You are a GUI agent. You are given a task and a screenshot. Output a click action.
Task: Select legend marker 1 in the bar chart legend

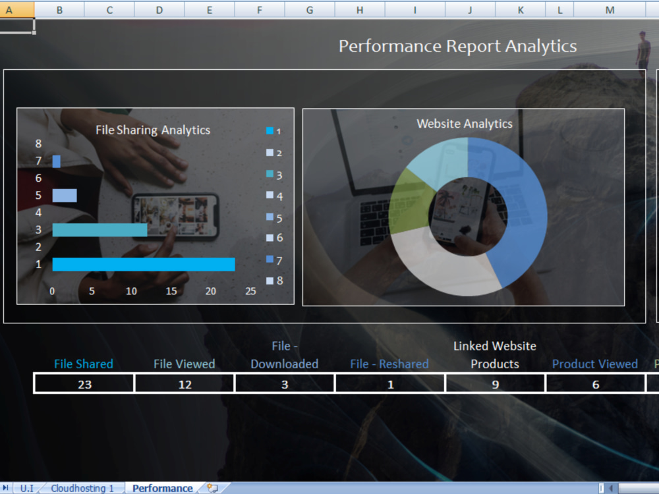(270, 130)
